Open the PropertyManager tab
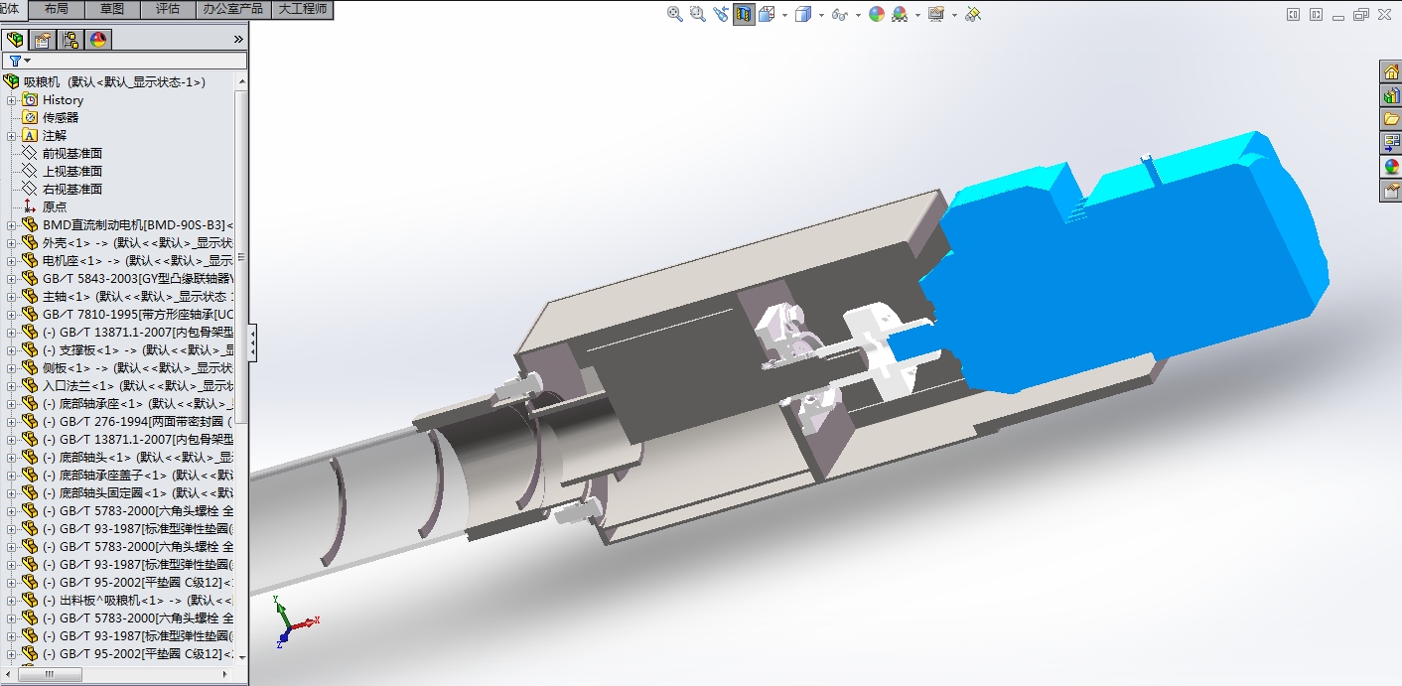This screenshot has height=686, width=1402. click(43, 40)
